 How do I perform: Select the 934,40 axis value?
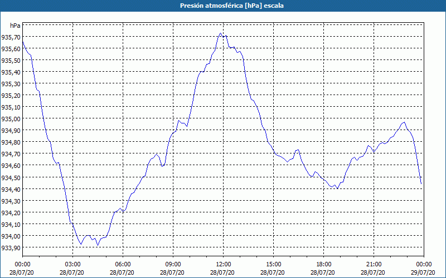pyautogui.click(x=11, y=189)
